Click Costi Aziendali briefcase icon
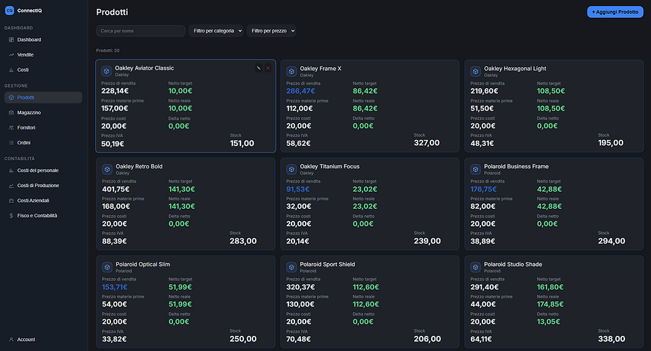This screenshot has height=351, width=651. click(11, 200)
